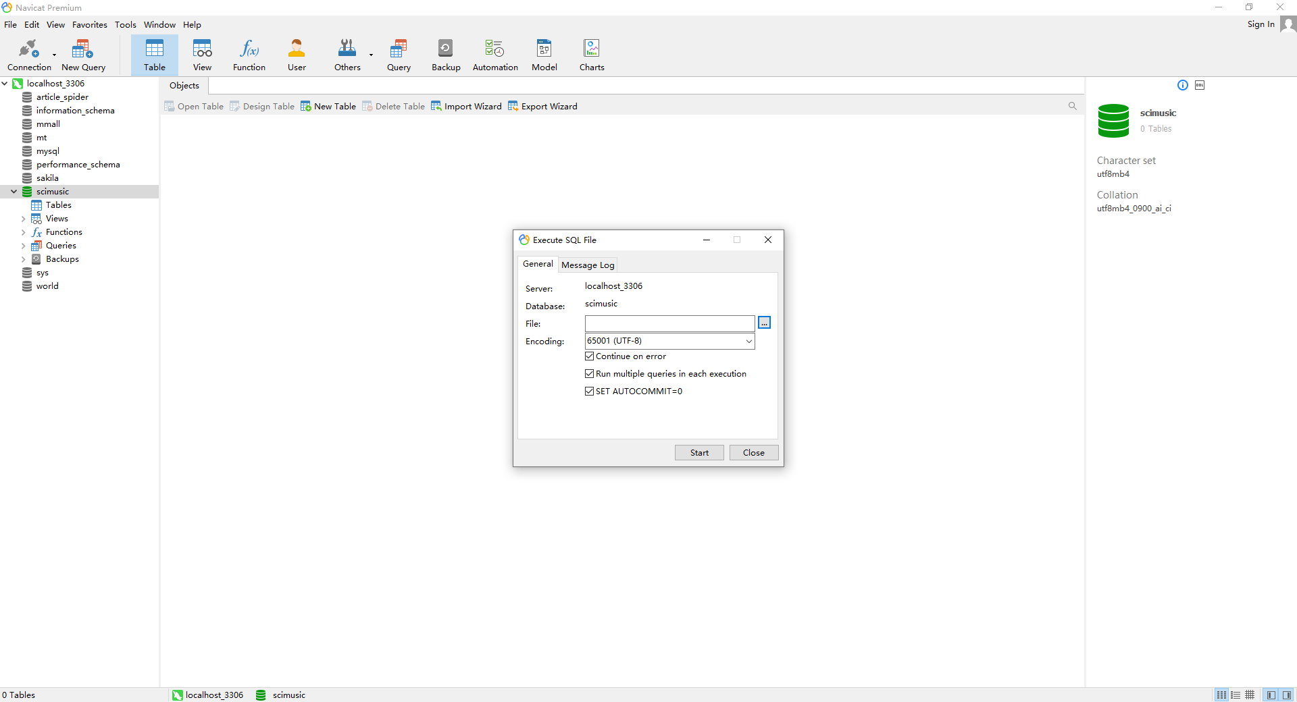The height and width of the screenshot is (702, 1297).
Task: Select the performance_schema database
Action: click(x=78, y=165)
